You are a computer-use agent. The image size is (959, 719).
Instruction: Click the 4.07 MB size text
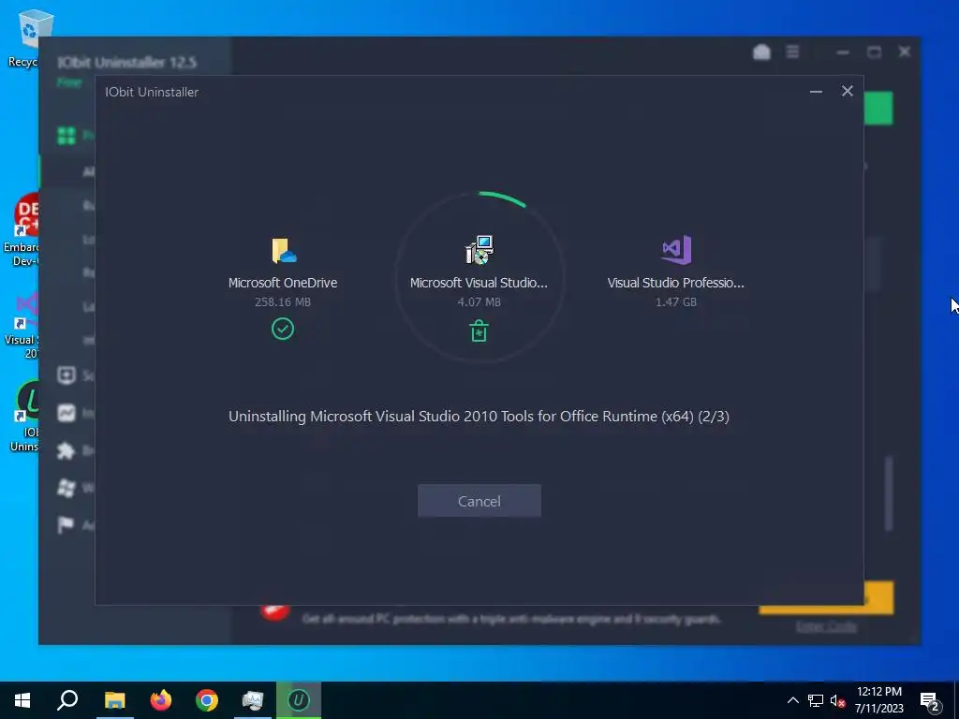pos(479,301)
